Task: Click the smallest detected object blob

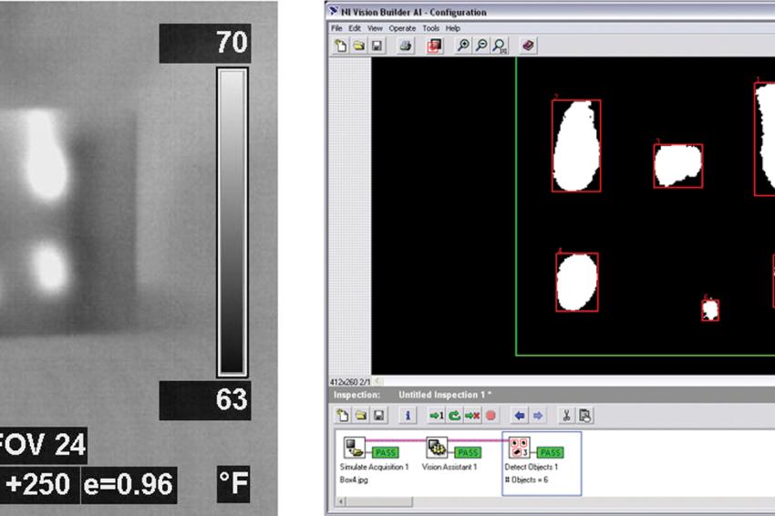Action: pos(710,310)
